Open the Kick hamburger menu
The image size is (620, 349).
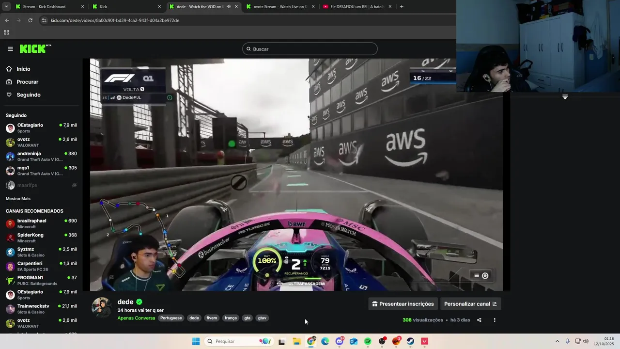click(10, 49)
